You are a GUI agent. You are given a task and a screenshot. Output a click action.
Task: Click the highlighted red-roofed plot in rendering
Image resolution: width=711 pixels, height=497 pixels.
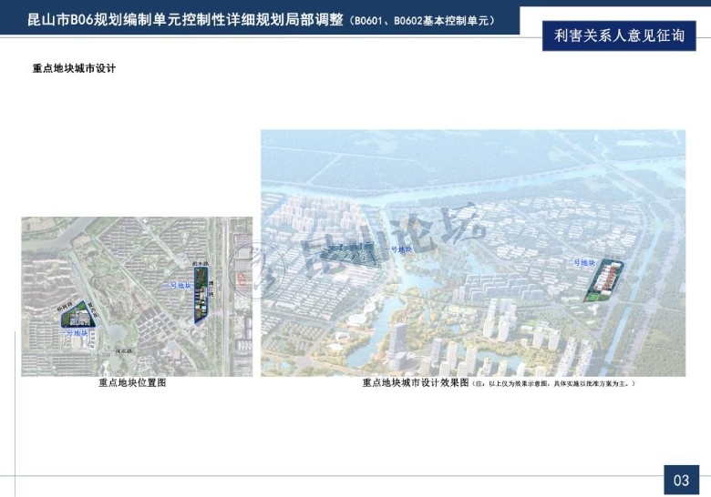[603, 281]
